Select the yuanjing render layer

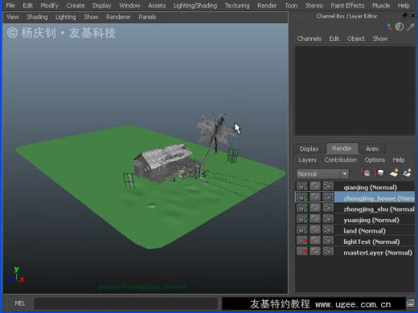click(x=371, y=220)
